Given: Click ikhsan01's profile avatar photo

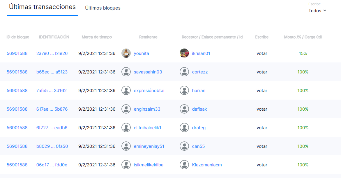Looking at the screenshot, I should coord(184,53).
